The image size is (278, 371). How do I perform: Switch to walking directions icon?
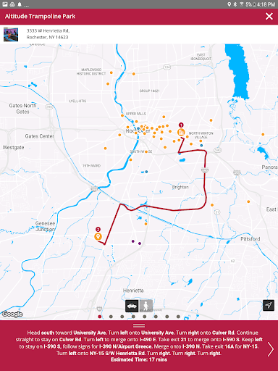[x=146, y=306]
